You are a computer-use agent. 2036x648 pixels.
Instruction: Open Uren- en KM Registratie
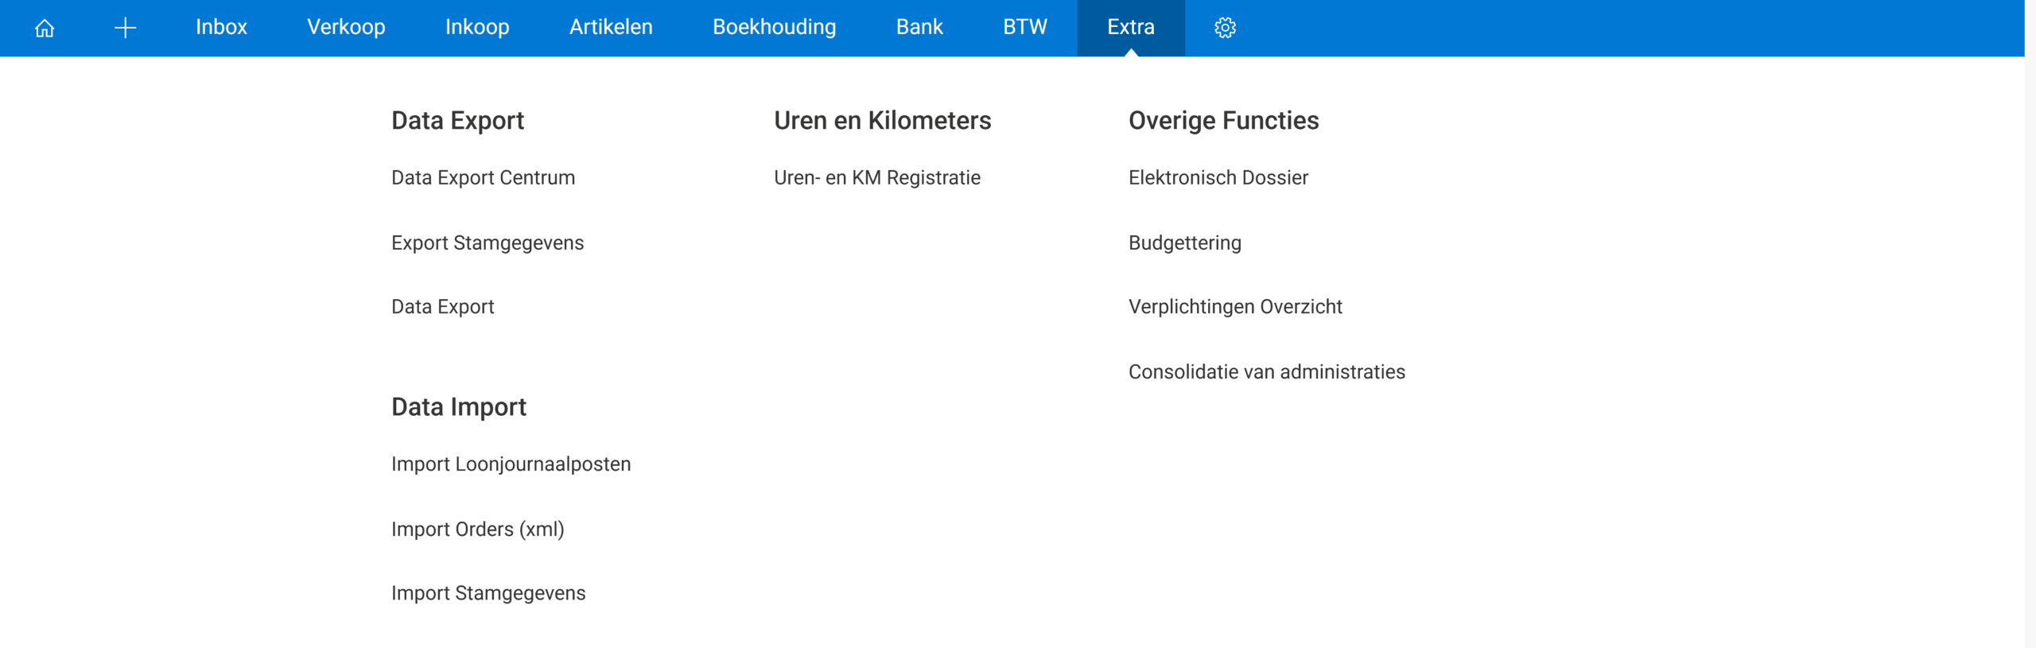[x=877, y=177]
